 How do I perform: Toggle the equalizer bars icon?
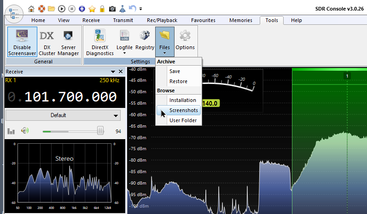(x=12, y=131)
